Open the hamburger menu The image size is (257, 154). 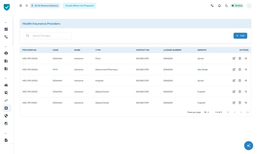tap(21, 5)
